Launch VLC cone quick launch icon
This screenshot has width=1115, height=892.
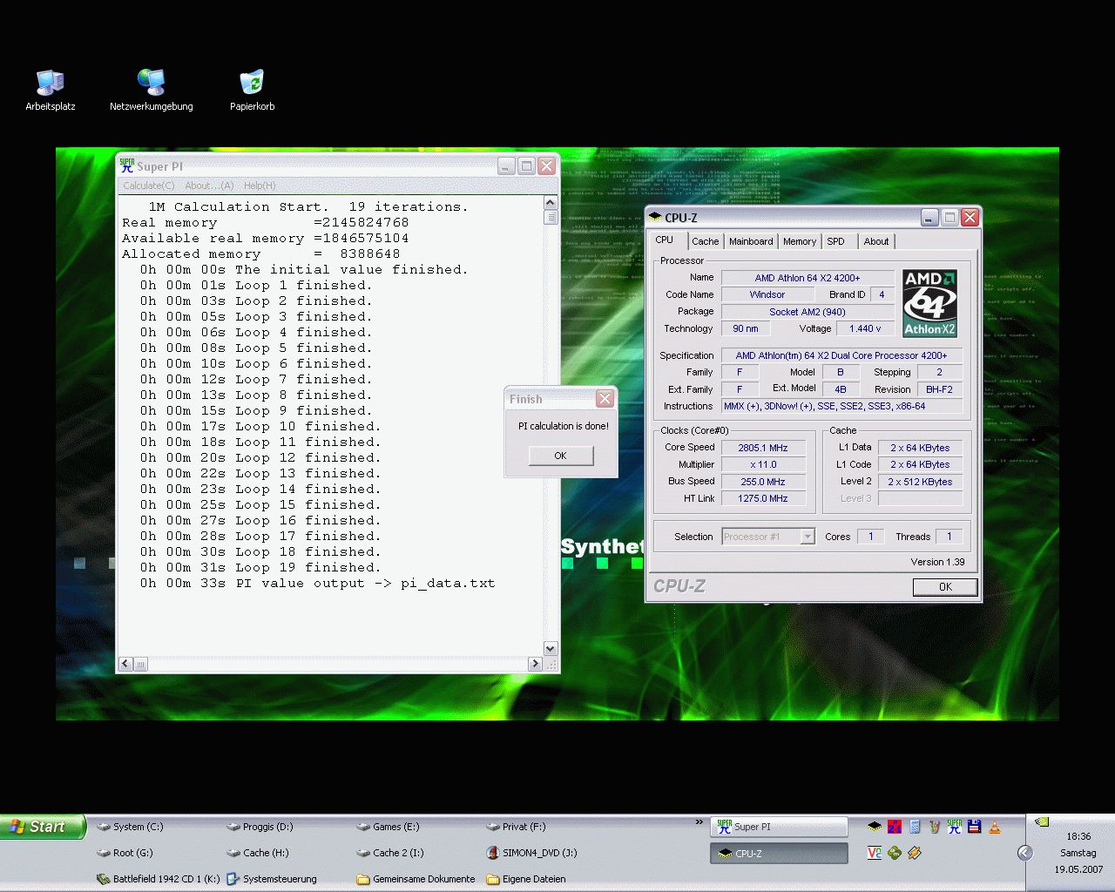tap(995, 827)
